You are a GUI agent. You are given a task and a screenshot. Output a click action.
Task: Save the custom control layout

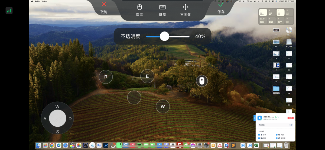point(221,8)
